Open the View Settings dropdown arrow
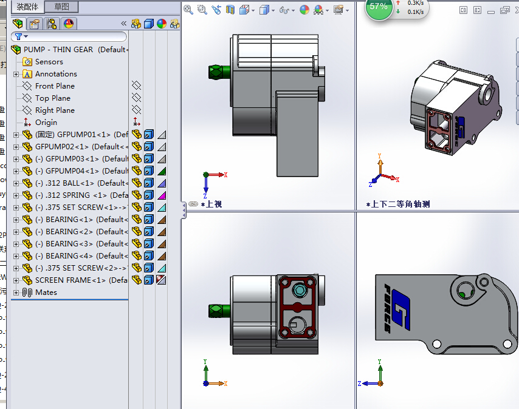 tap(347, 11)
